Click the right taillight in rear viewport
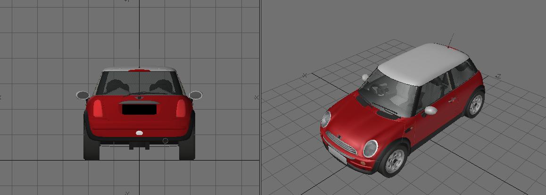The width and height of the screenshot is (546, 195). [181, 109]
